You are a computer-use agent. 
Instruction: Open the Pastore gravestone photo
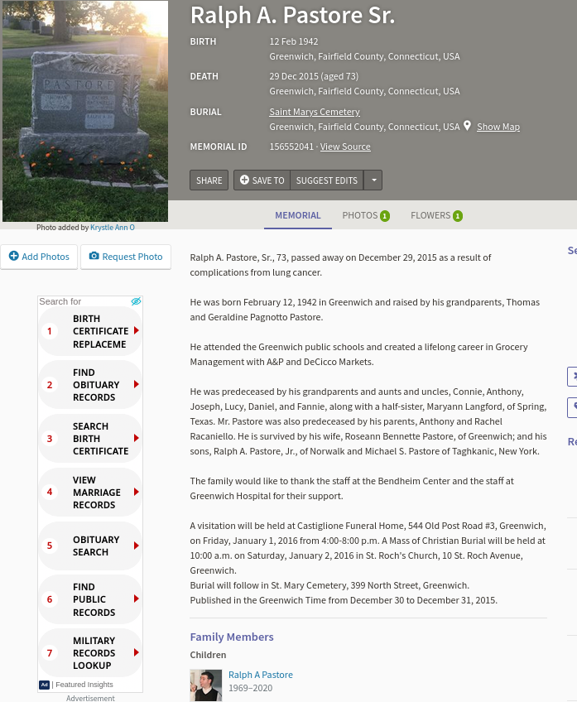point(84,111)
